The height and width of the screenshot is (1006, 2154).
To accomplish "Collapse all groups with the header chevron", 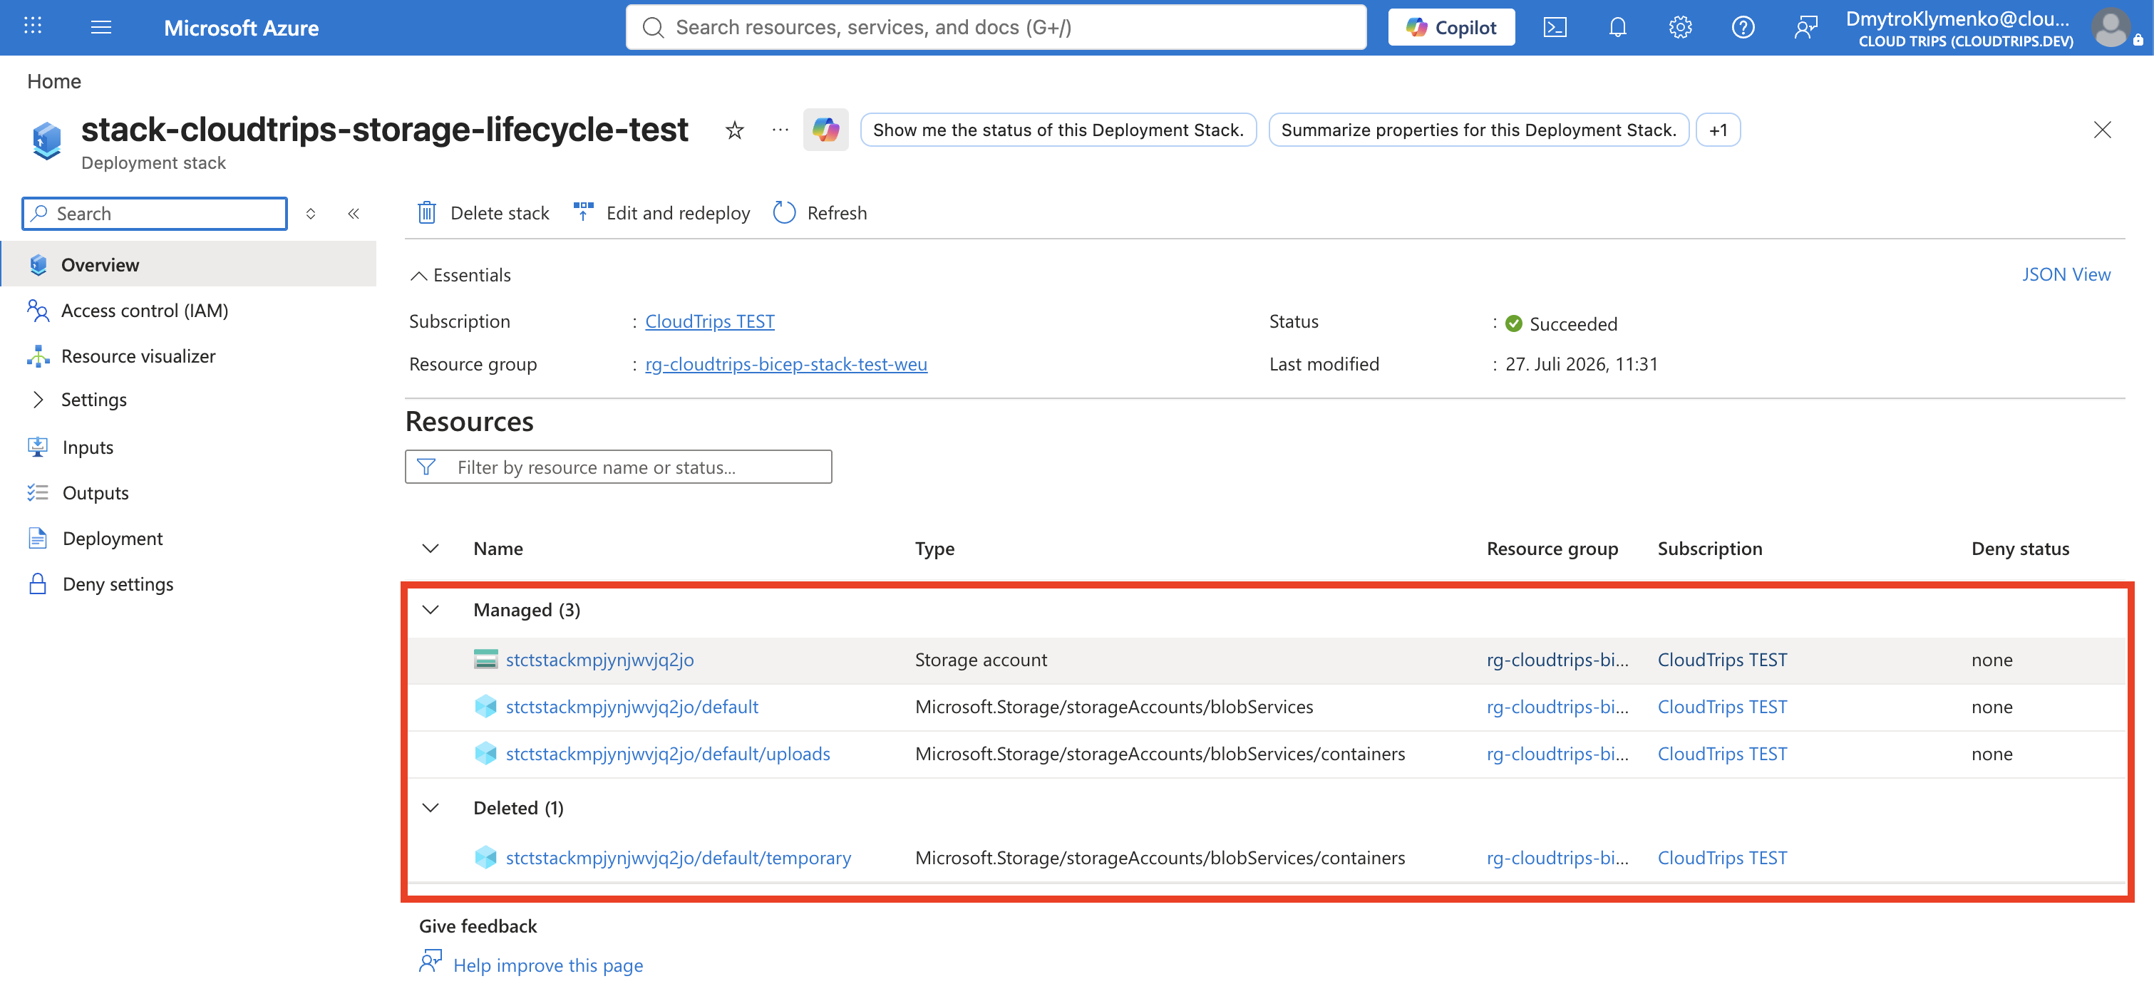I will (x=431, y=549).
